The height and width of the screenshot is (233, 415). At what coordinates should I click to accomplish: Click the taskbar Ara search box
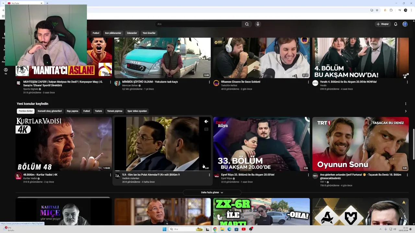tap(186, 229)
